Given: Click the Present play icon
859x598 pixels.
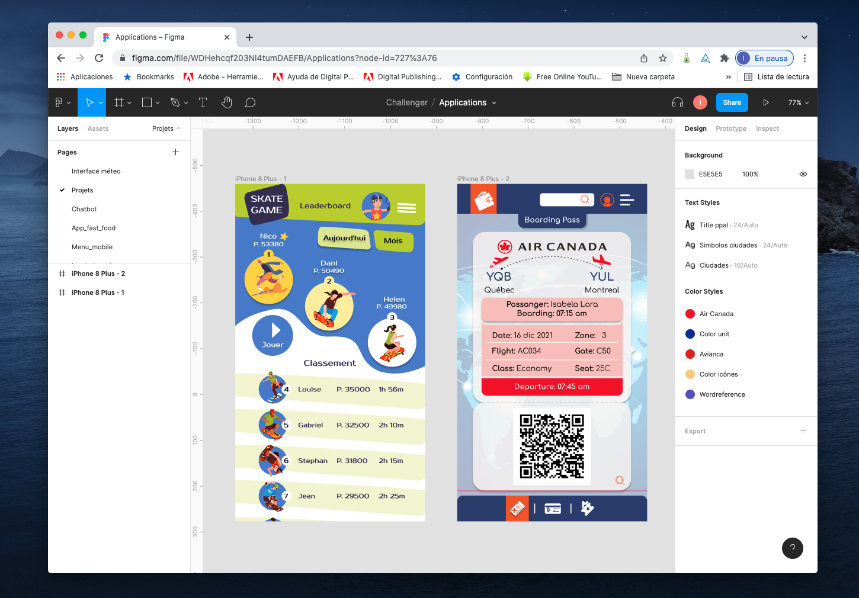Looking at the screenshot, I should 765,102.
